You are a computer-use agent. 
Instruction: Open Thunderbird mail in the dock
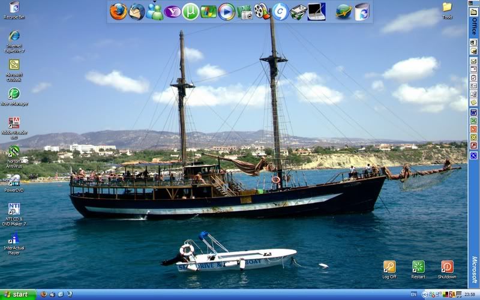pos(137,11)
